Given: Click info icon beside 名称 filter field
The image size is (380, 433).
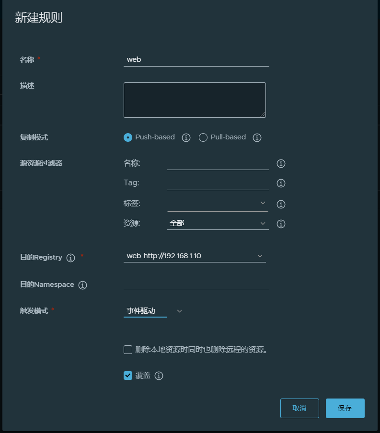Looking at the screenshot, I should (x=281, y=164).
